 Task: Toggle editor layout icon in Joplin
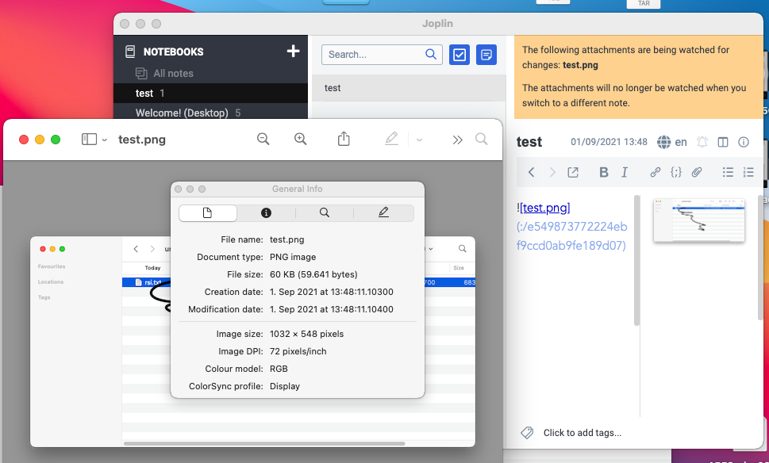click(723, 142)
